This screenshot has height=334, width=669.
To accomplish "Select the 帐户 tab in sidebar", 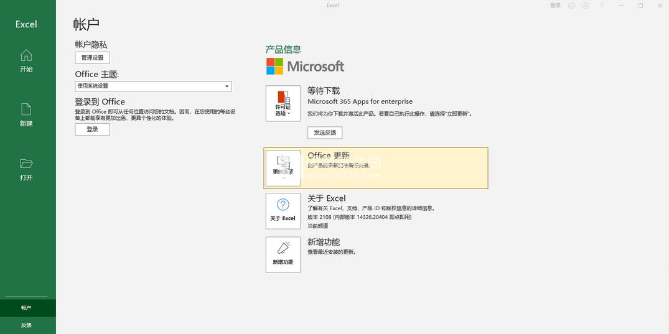I will pos(28,307).
